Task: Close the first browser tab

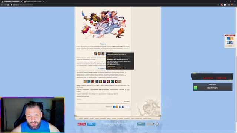Action: pos(21,1)
